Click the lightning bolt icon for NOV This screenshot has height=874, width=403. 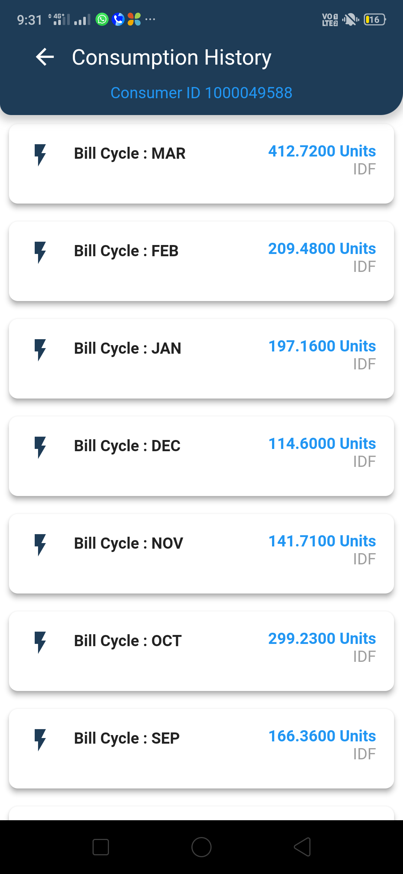tap(40, 545)
